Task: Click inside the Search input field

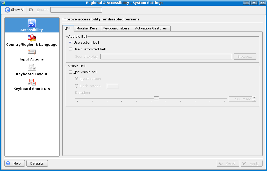Action: (x=76, y=10)
